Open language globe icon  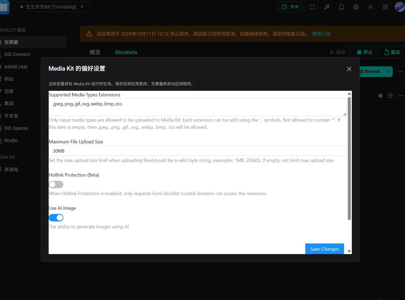click(356, 7)
